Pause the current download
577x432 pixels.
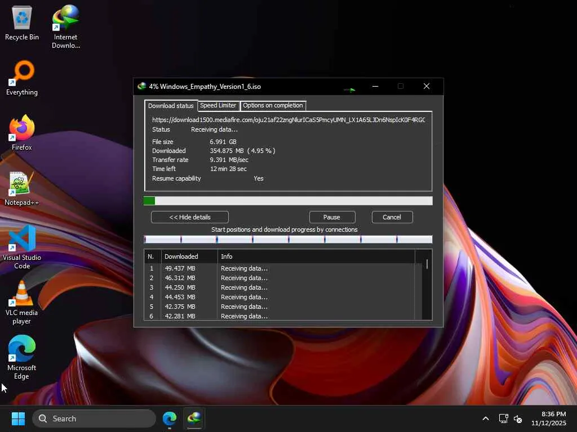click(x=332, y=217)
